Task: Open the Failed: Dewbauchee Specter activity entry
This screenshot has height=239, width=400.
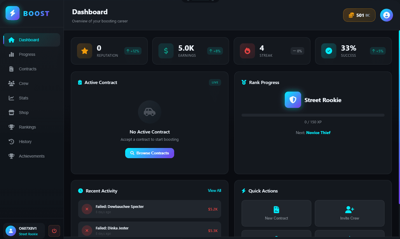Action: click(x=149, y=209)
